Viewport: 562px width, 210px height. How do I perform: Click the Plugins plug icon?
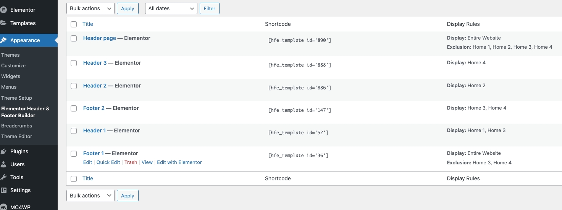point(3,151)
